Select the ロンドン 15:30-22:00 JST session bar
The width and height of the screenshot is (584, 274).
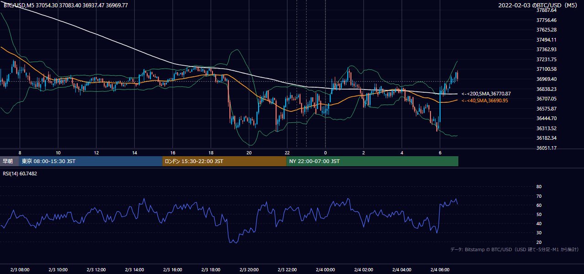click(224, 161)
